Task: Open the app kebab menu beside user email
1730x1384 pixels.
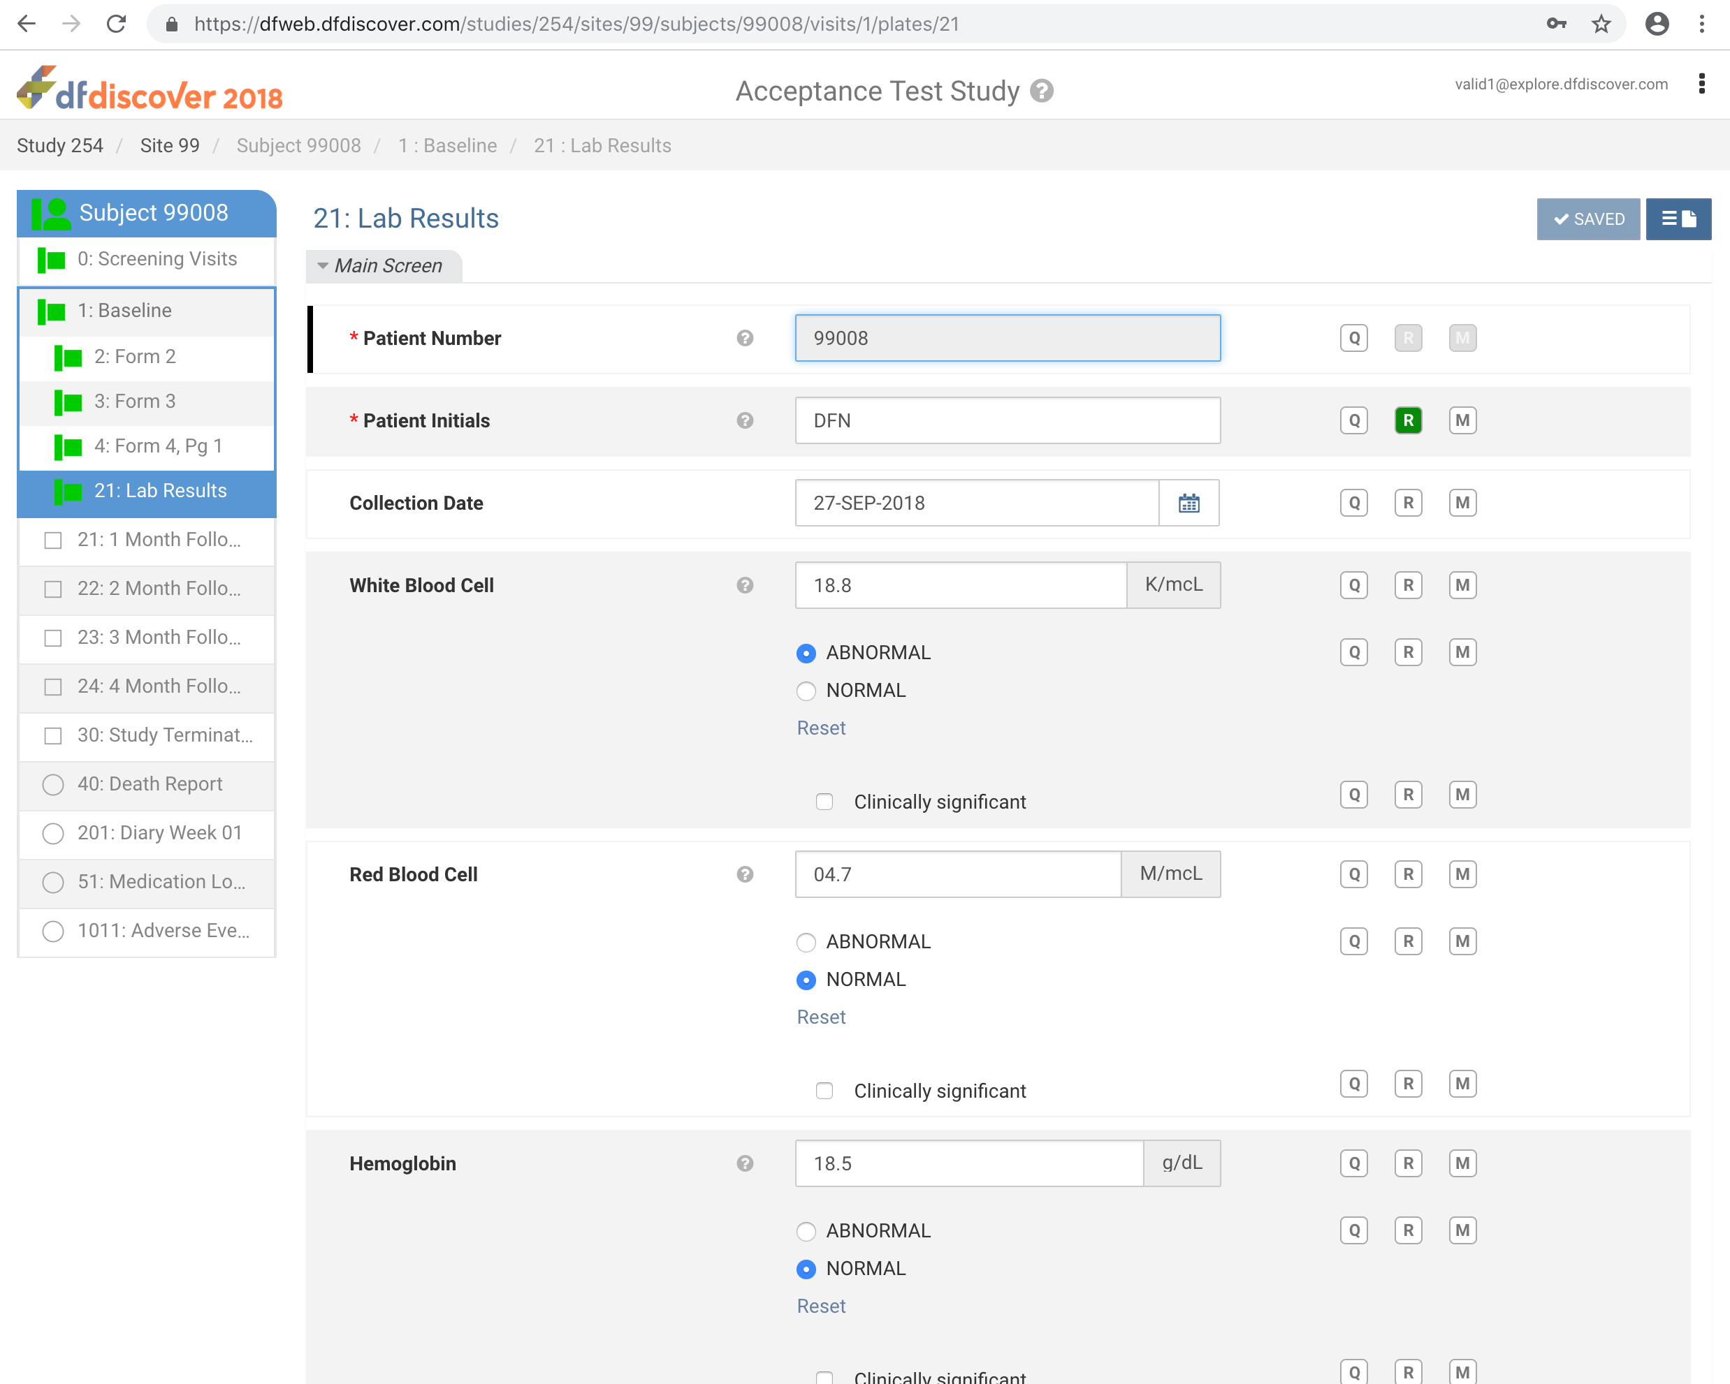Action: coord(1701,84)
